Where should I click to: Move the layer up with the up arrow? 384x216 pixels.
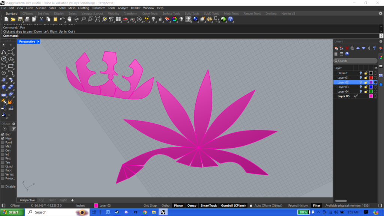358,48
